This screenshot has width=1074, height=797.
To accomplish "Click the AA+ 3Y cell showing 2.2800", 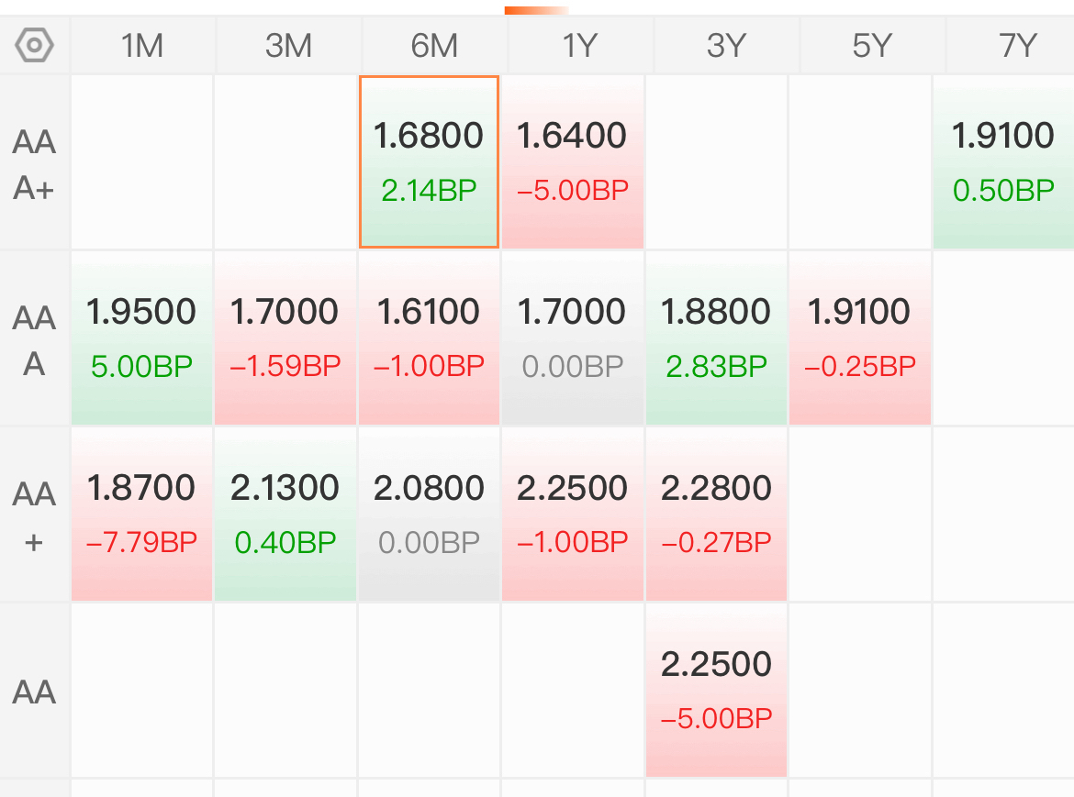I will [x=716, y=514].
